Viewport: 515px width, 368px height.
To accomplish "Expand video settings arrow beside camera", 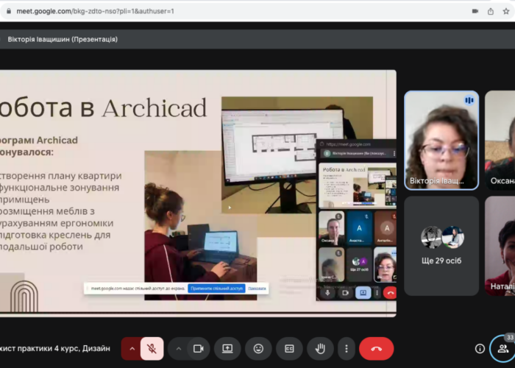I will click(x=179, y=349).
